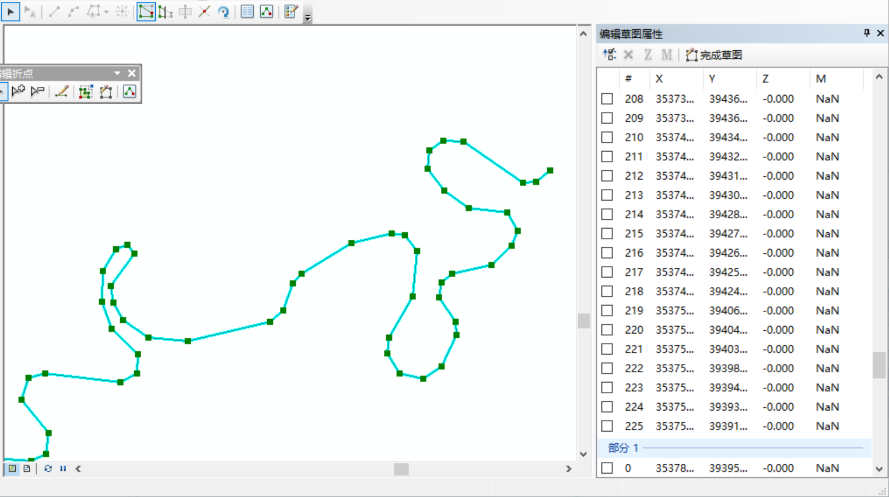
Task: Select the Edit Tool arrow in the editor toolbar
Action: (10, 12)
